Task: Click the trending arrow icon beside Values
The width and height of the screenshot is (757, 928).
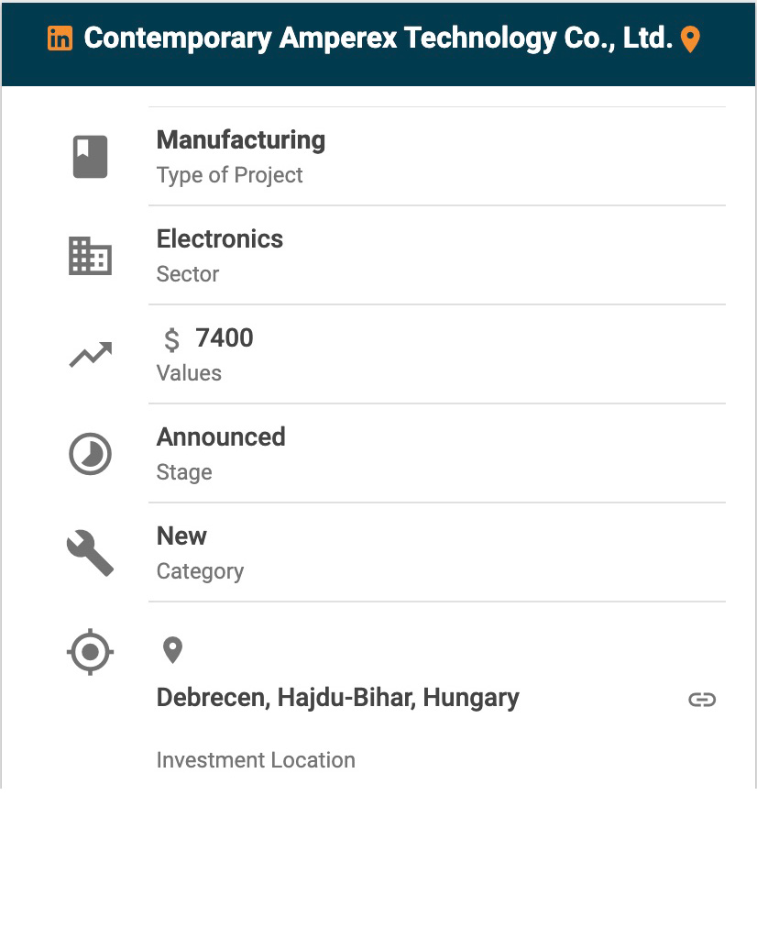Action: point(90,354)
